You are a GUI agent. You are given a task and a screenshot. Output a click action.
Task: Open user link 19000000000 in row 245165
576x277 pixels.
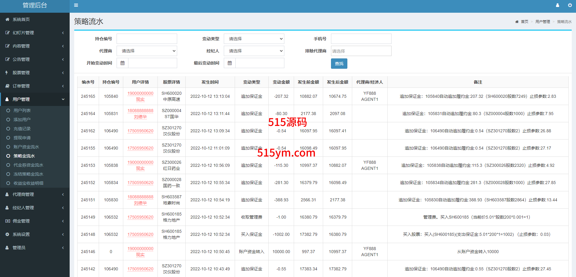[x=140, y=93]
